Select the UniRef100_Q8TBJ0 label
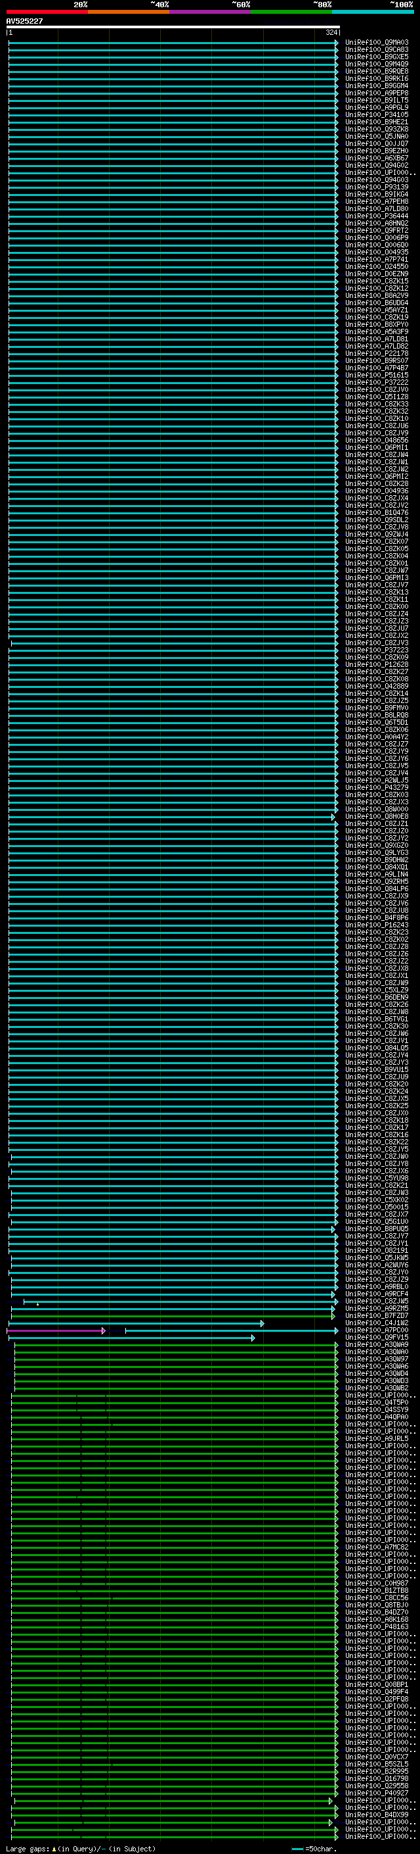The width and height of the screenshot is (420, 1854). (x=377, y=1605)
